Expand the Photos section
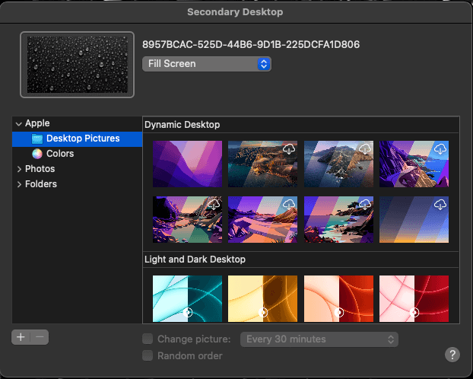The image size is (473, 379). [x=19, y=169]
